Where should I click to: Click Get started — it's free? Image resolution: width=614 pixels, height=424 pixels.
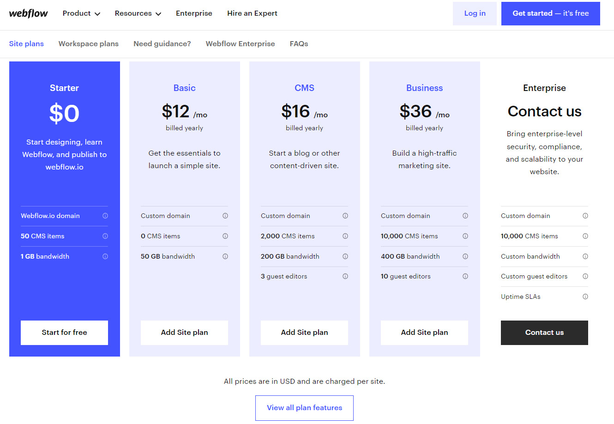[551, 13]
